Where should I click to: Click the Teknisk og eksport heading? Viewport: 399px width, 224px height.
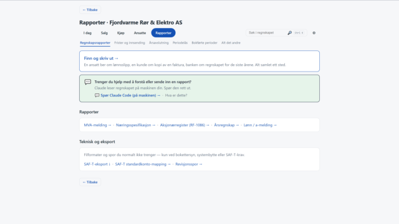tap(97, 142)
